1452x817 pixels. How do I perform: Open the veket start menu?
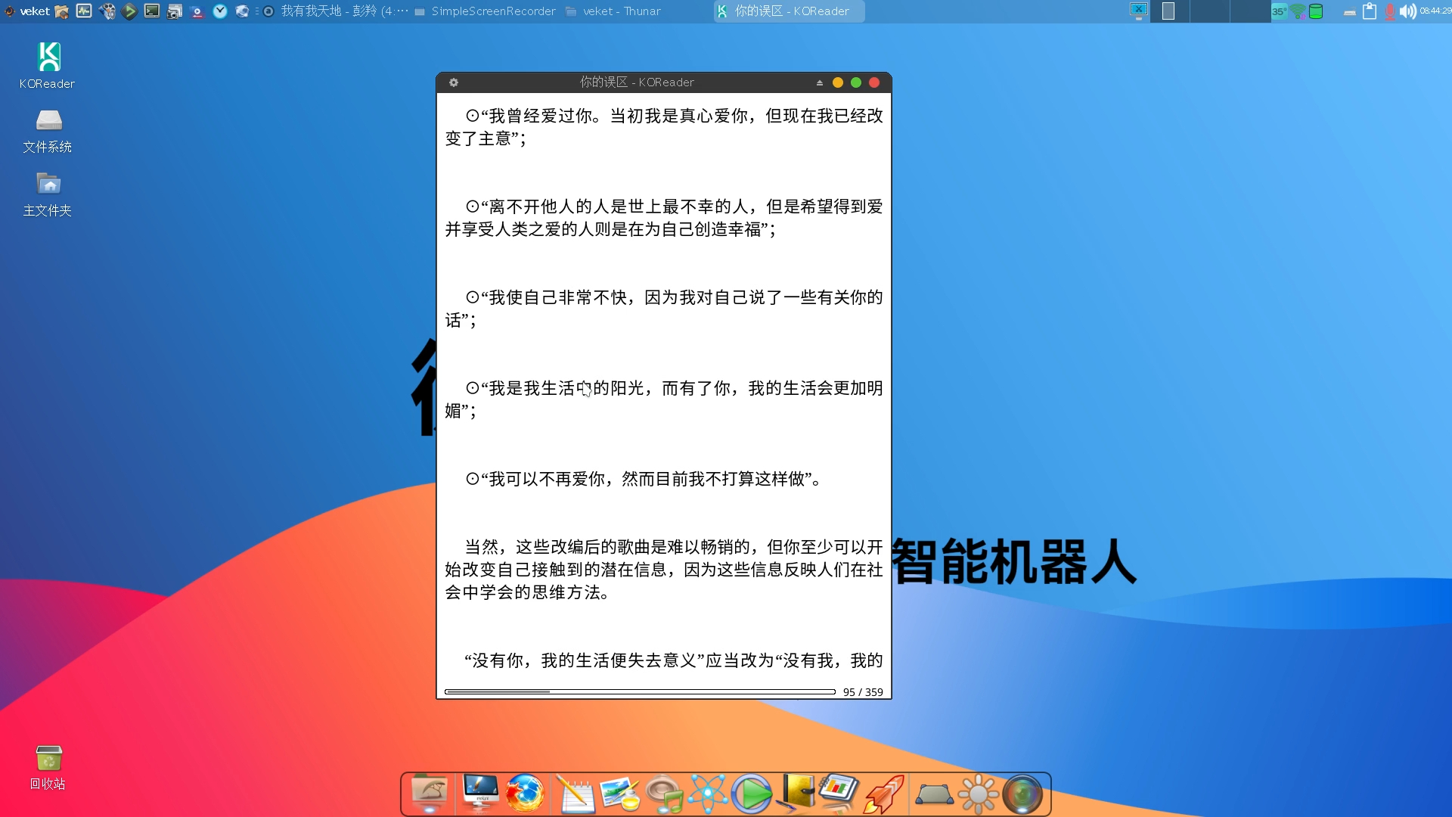(27, 11)
